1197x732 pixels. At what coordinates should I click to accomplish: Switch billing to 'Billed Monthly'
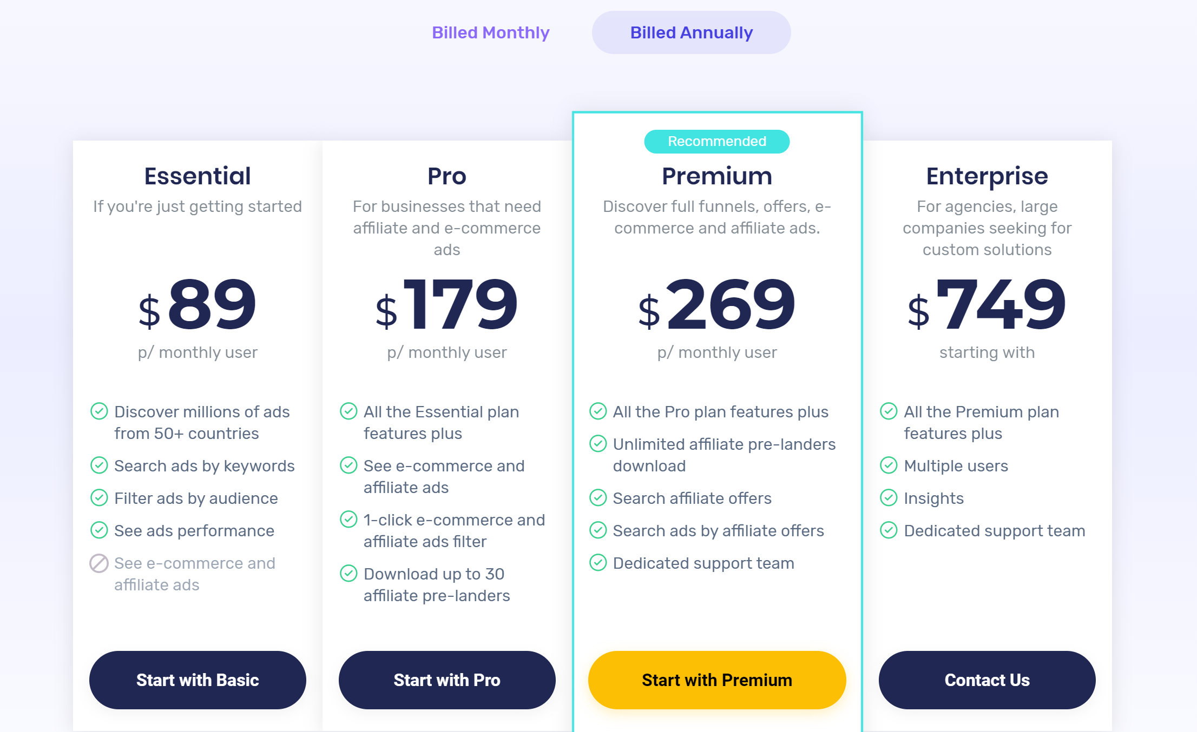pos(491,32)
